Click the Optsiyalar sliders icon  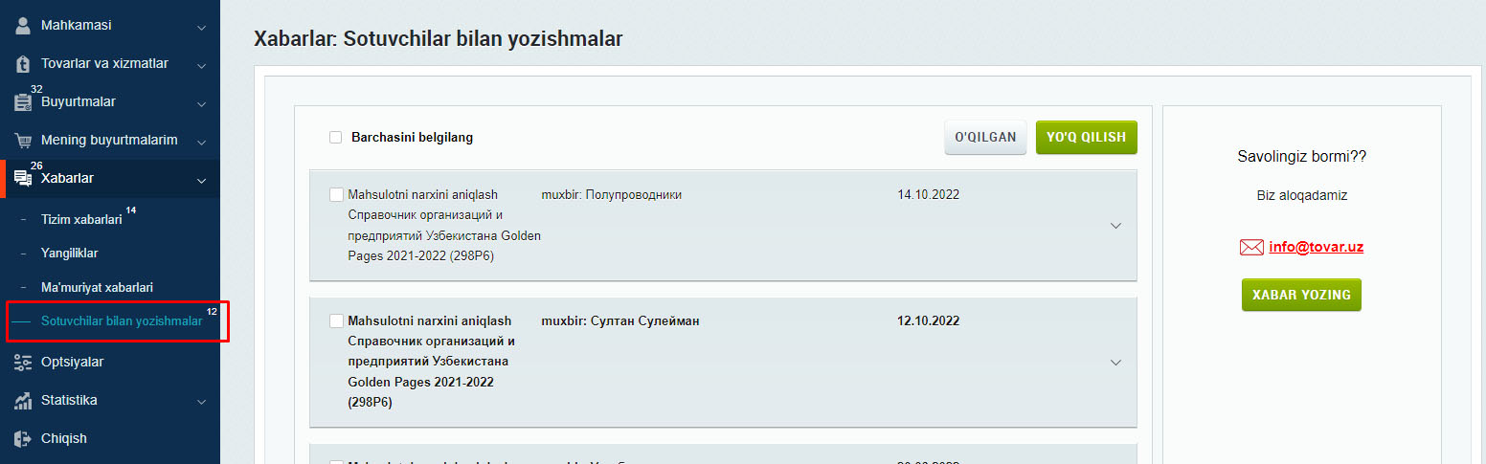[x=23, y=363]
